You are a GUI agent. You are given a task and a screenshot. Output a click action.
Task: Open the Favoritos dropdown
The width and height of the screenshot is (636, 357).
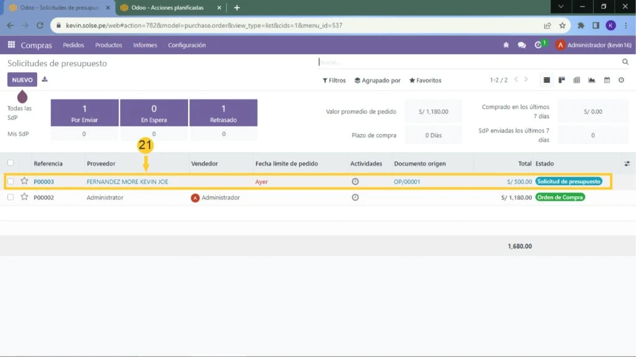pos(425,80)
